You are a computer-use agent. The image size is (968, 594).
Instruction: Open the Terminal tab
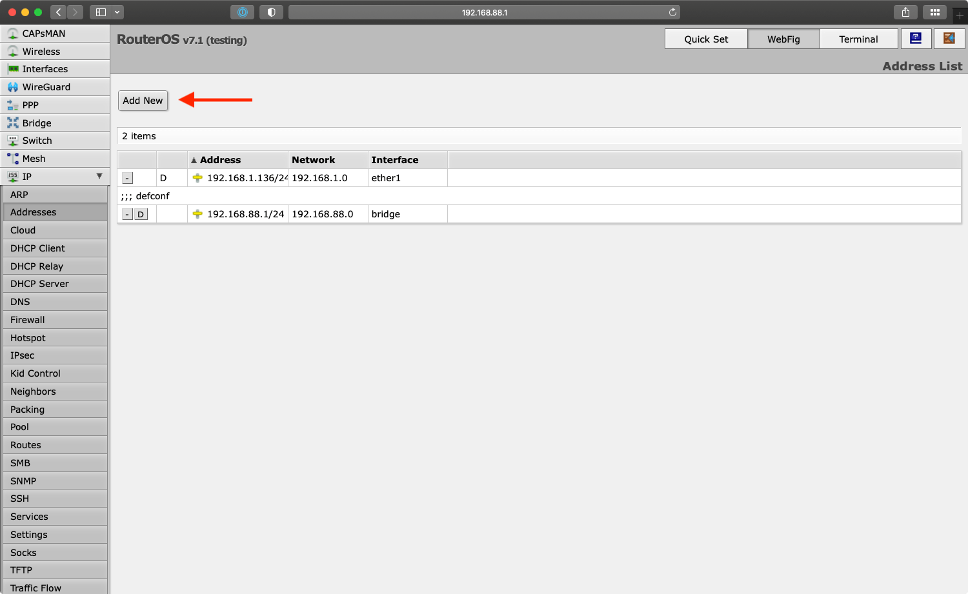coord(858,39)
